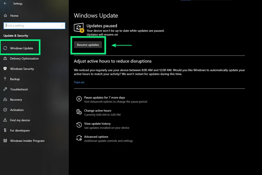
Task: Open Advanced options for updates
Action: click(x=96, y=137)
